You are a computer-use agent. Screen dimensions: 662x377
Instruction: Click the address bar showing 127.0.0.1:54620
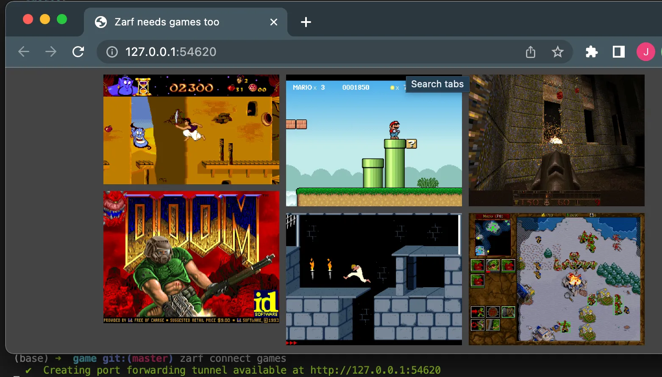(297, 52)
